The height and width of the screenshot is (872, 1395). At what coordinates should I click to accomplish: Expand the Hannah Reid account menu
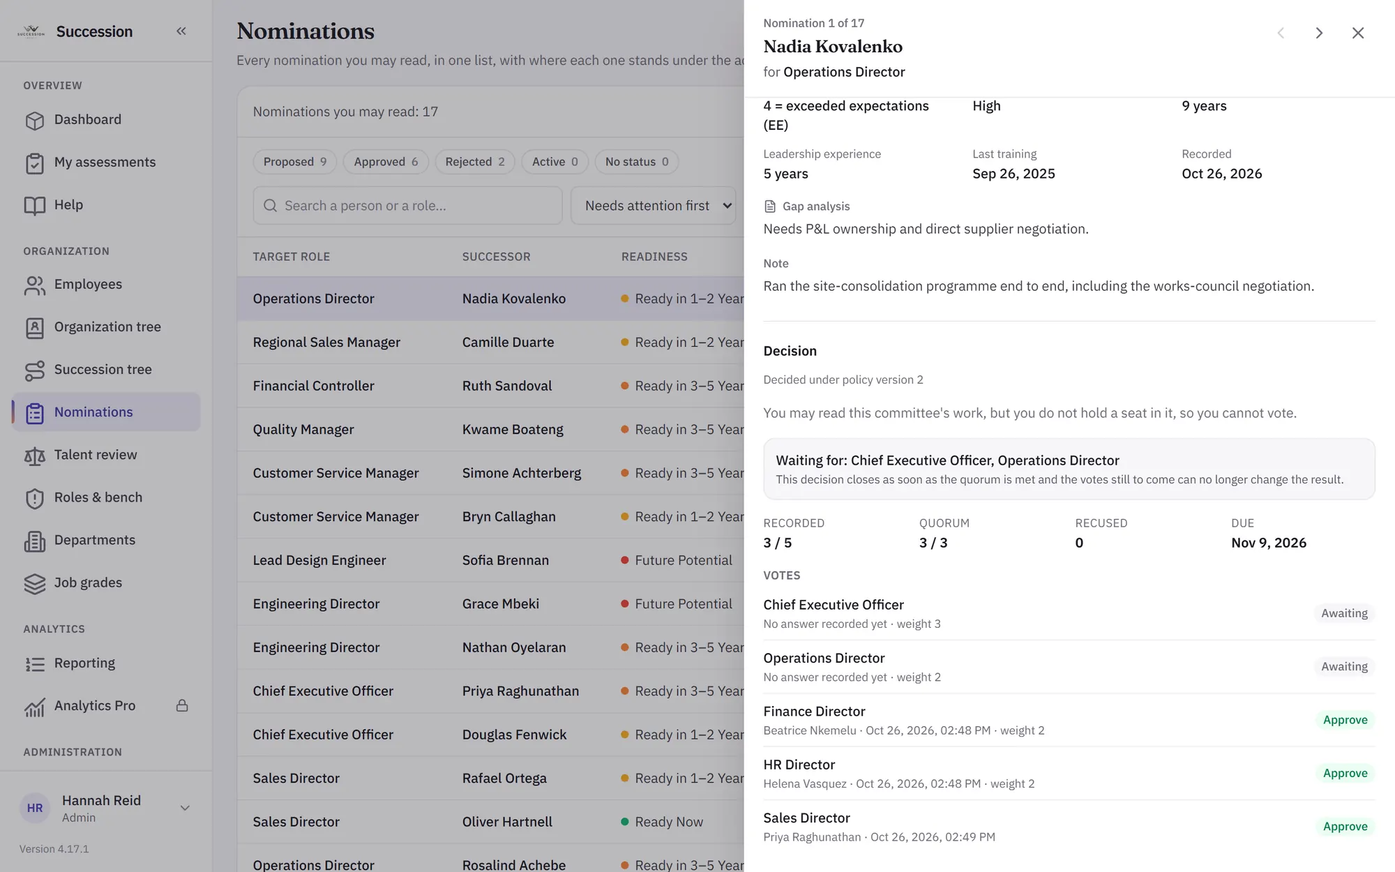tap(185, 808)
